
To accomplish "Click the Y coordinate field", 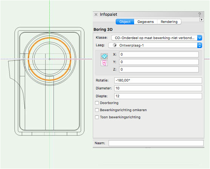I will tap(159, 62).
